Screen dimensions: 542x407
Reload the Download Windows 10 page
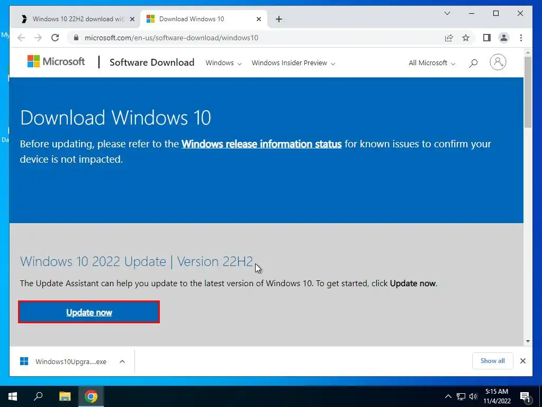(55, 38)
